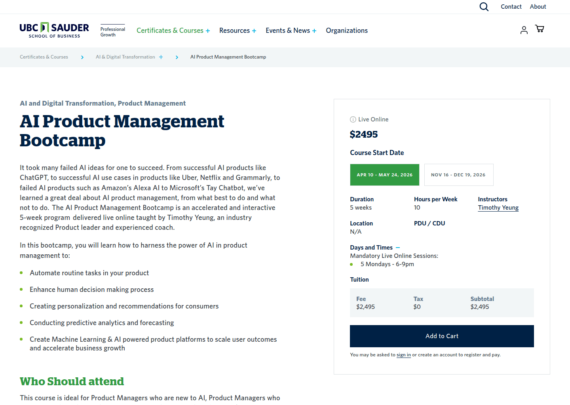Screen dimensions: 570x405
Task: Select the NOV 16 - DEC 19 start date
Action: pyautogui.click(x=459, y=174)
